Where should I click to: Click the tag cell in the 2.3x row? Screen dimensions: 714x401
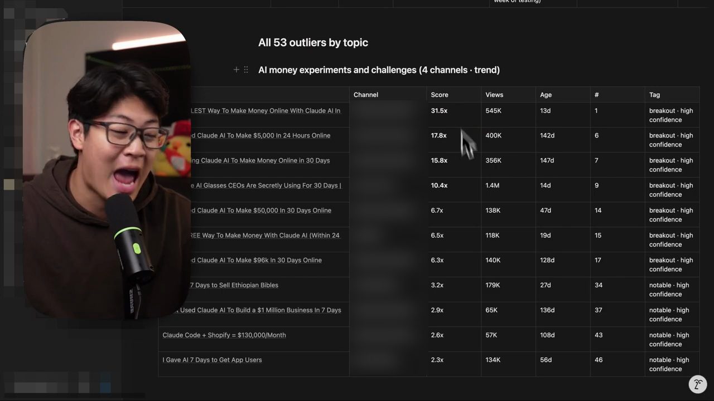point(672,364)
